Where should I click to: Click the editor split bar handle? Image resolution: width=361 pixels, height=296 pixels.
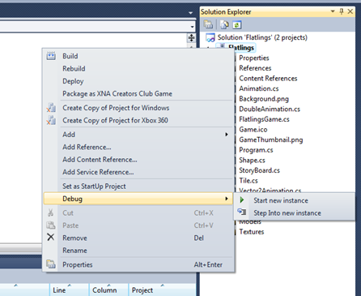(x=191, y=38)
